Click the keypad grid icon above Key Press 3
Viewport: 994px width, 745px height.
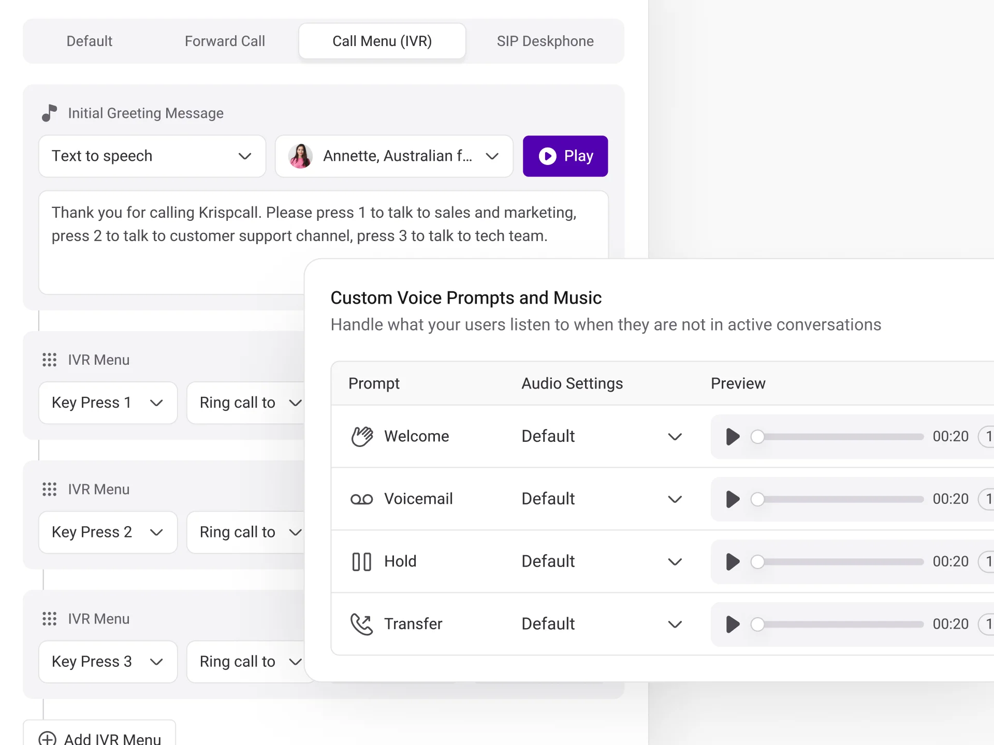pyautogui.click(x=49, y=618)
